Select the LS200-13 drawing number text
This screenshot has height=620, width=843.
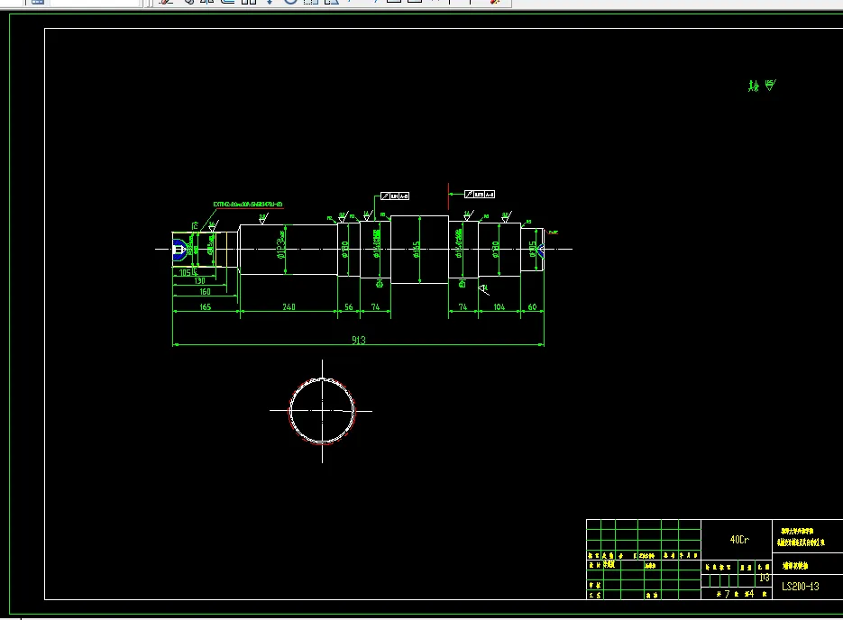click(801, 586)
